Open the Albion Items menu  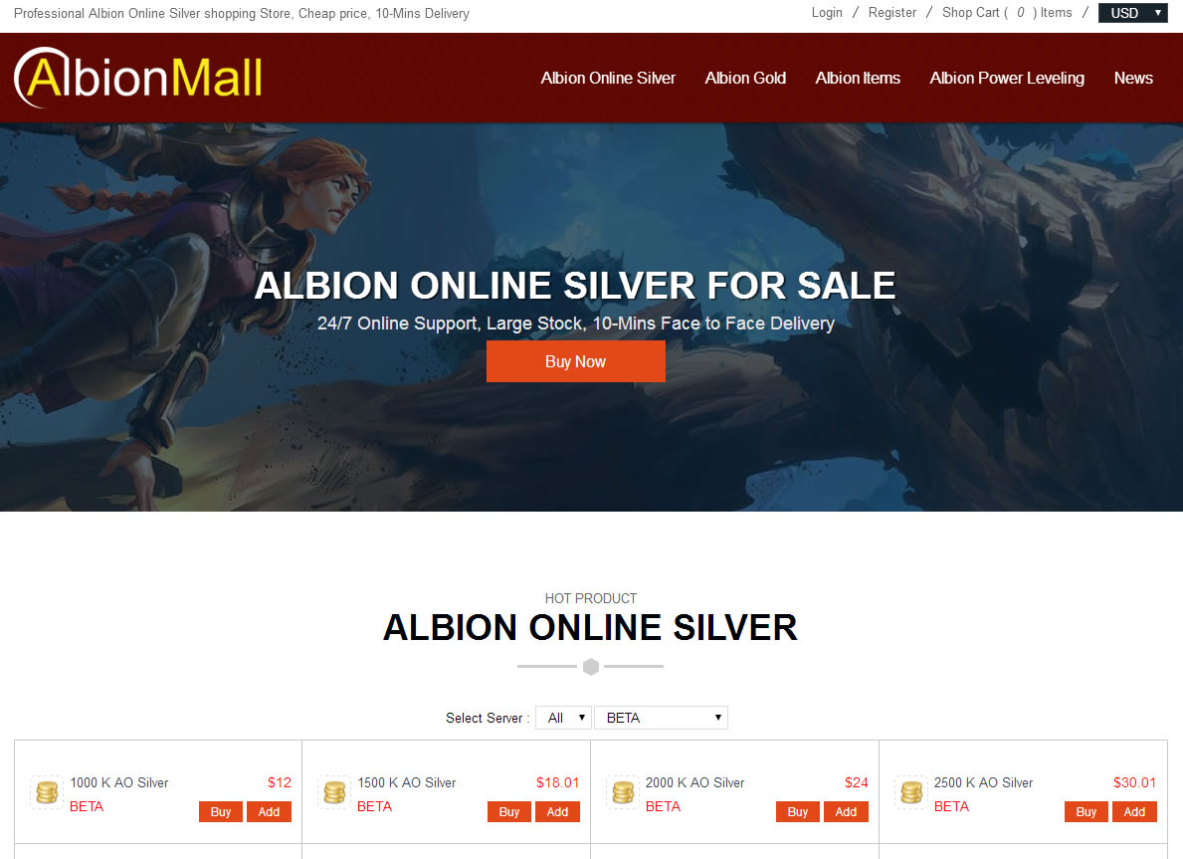(858, 78)
